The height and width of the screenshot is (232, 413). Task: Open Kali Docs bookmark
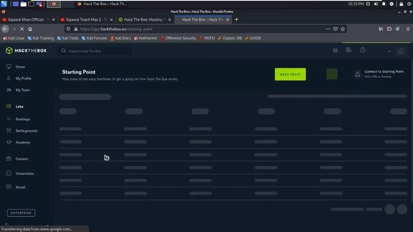click(x=121, y=38)
